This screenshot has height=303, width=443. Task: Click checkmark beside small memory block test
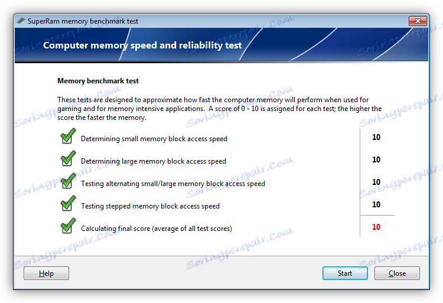(x=68, y=136)
